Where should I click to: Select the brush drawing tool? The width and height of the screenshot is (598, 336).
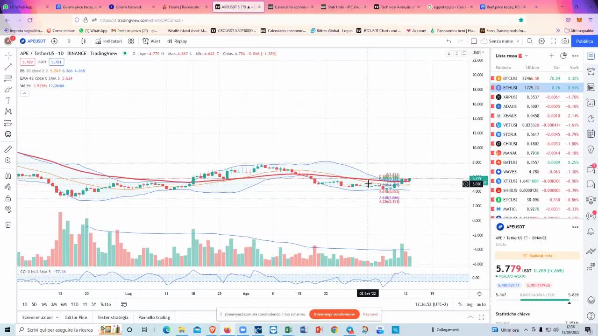pyautogui.click(x=8, y=89)
